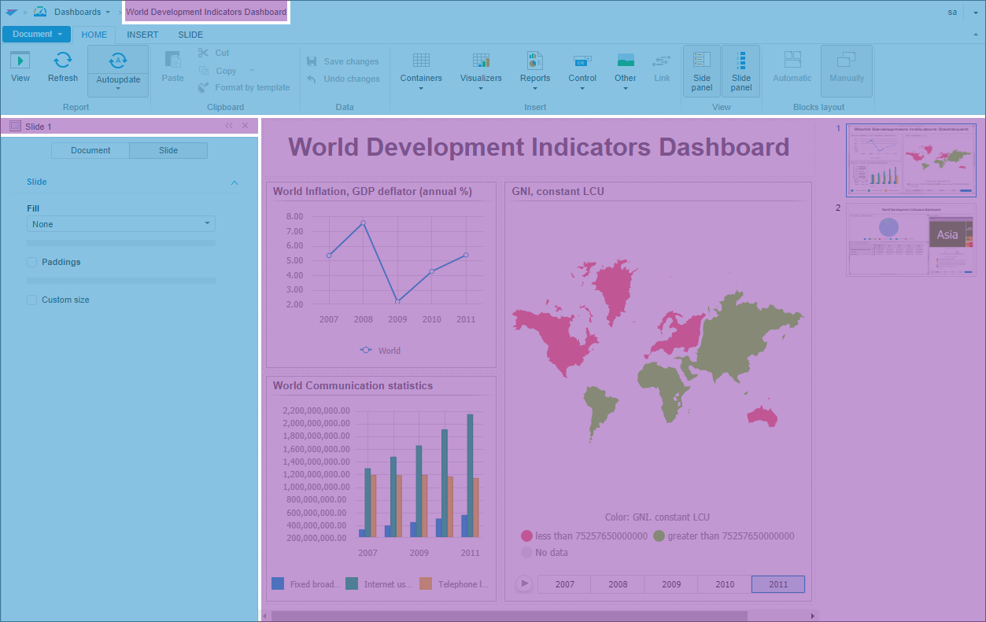
Task: Open the Visualizers insert menu
Action: (481, 69)
